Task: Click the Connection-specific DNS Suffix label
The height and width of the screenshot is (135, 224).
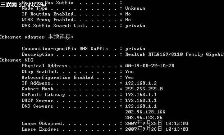Action: pyautogui.click(x=65, y=49)
